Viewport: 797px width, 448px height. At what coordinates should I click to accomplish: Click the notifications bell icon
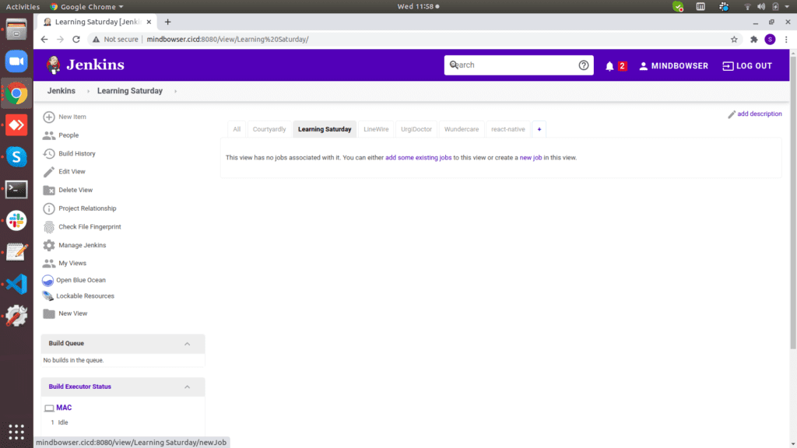[609, 66]
